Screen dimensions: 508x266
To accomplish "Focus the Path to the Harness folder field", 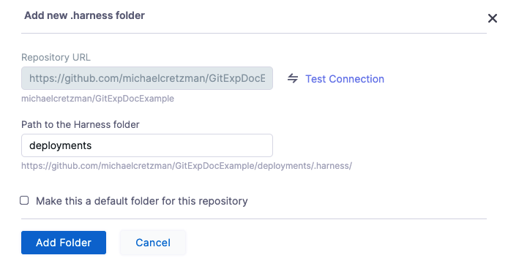I will [147, 145].
